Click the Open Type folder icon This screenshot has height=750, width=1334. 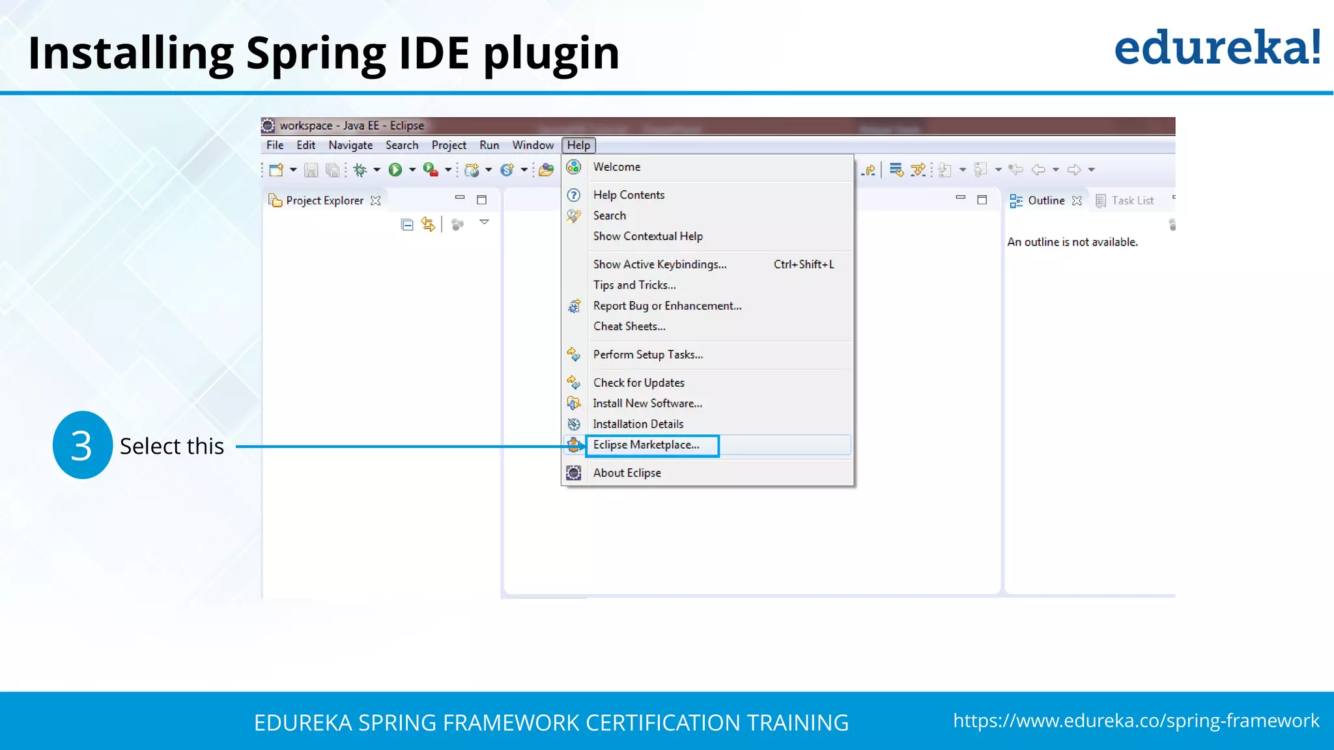(x=546, y=170)
